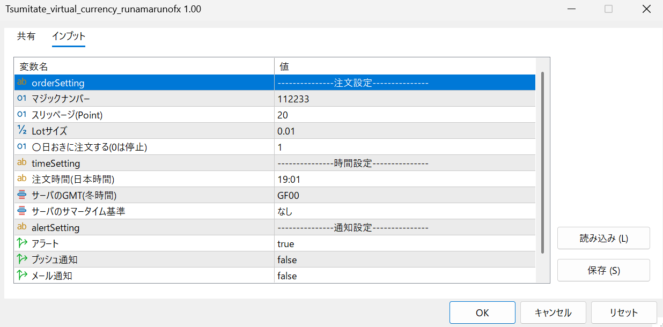Click the fraction icon next to Lotサイズ
The width and height of the screenshot is (663, 327).
[x=22, y=131]
